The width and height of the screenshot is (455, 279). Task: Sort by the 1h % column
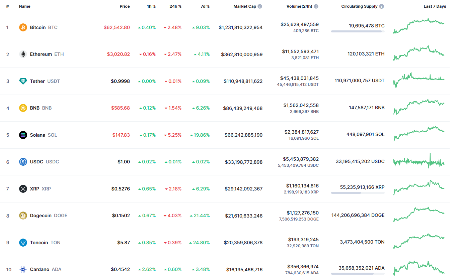[151, 6]
